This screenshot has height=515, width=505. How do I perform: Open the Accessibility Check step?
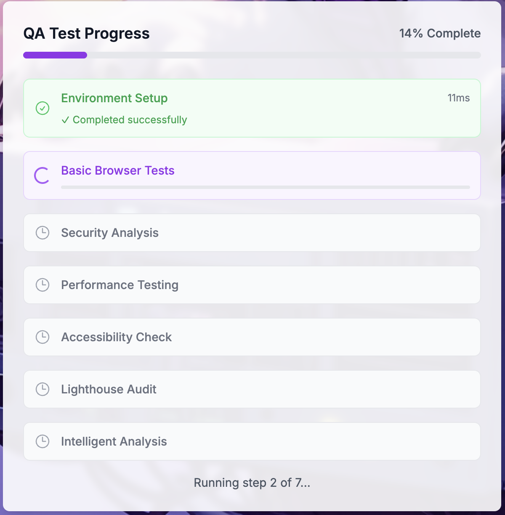tap(117, 337)
